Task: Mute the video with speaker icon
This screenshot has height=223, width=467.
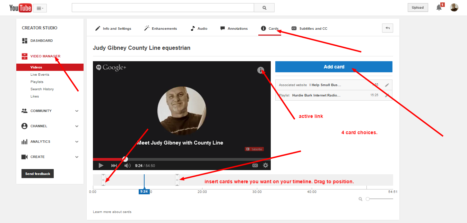Action: 127,166
